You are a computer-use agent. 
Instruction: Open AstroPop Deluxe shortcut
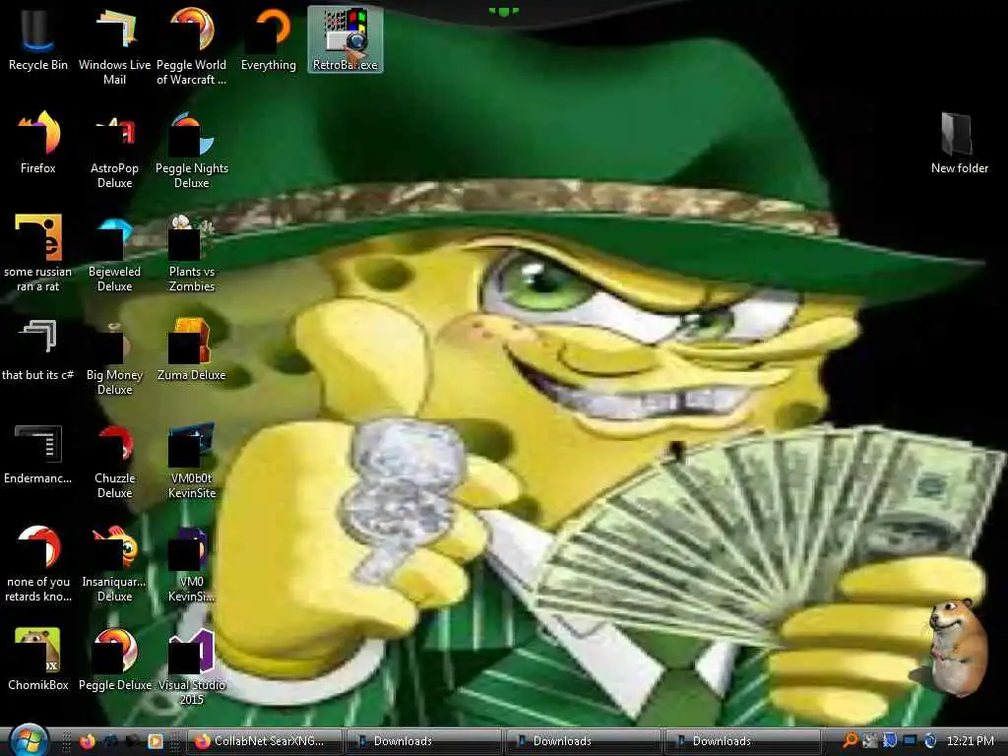point(114,150)
